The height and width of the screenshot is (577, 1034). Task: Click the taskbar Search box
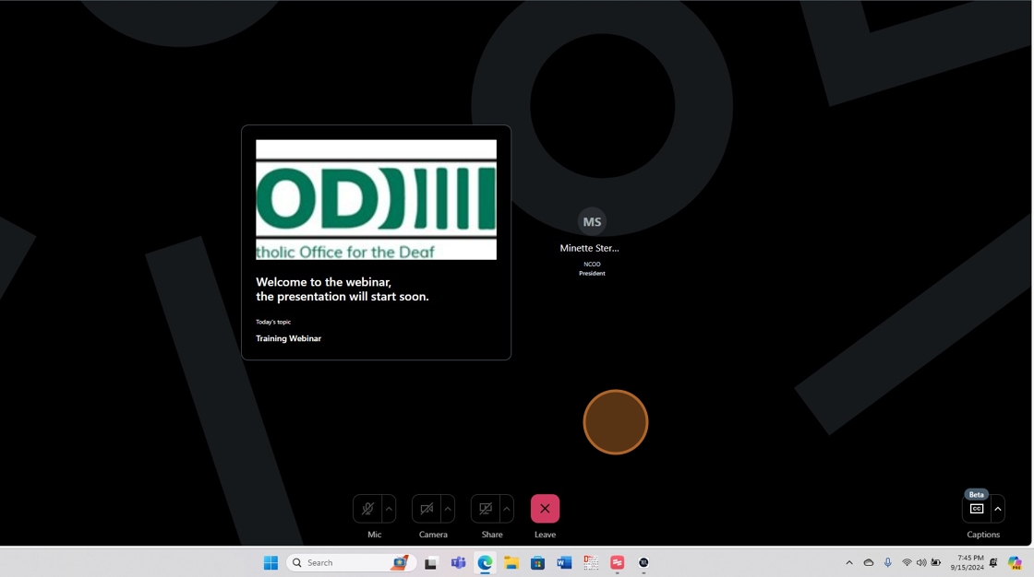point(351,562)
